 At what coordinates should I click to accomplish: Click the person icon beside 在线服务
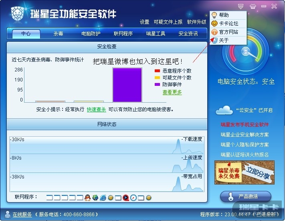click(x=8, y=215)
